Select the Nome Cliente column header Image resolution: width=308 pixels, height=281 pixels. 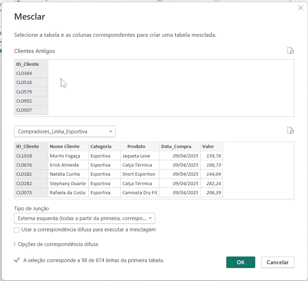coord(68,147)
